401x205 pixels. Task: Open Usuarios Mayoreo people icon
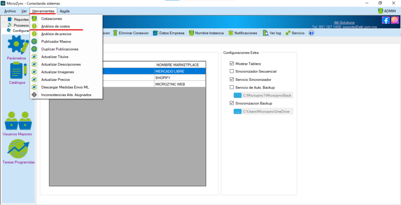coord(18,121)
